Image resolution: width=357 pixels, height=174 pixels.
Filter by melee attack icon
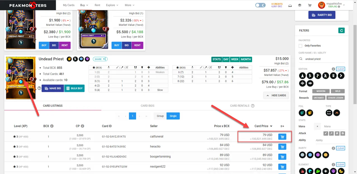(x=325, y=133)
